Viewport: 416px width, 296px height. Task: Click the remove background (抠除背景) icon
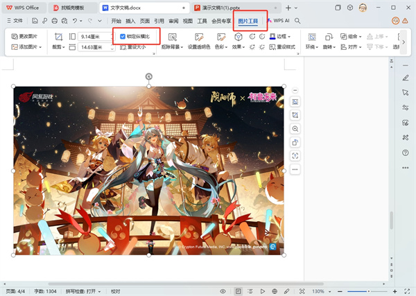172,37
